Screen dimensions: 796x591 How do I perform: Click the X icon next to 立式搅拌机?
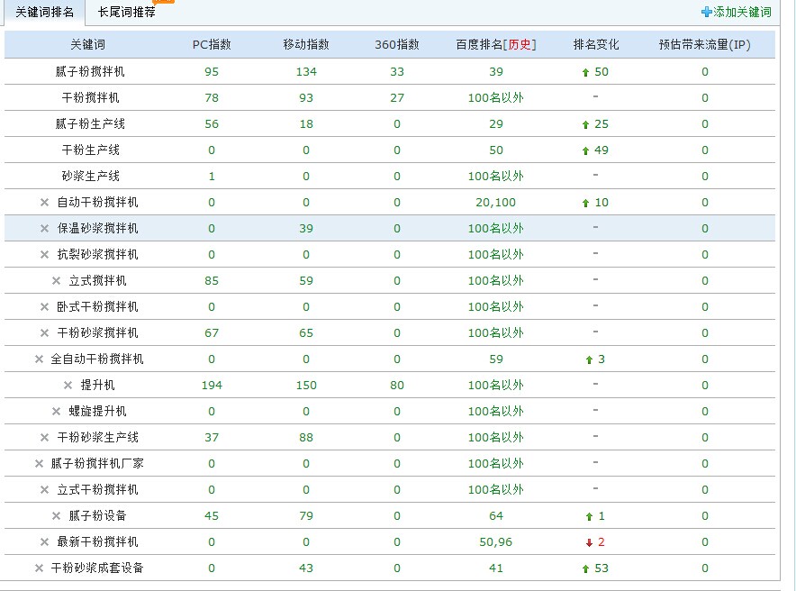[x=56, y=281]
